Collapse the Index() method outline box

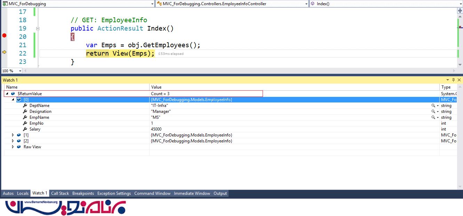pos(38,29)
